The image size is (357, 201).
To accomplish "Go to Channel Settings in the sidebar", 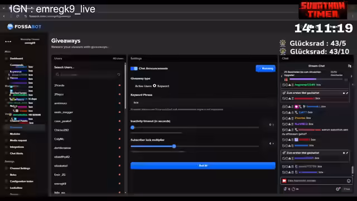I will [20, 168].
